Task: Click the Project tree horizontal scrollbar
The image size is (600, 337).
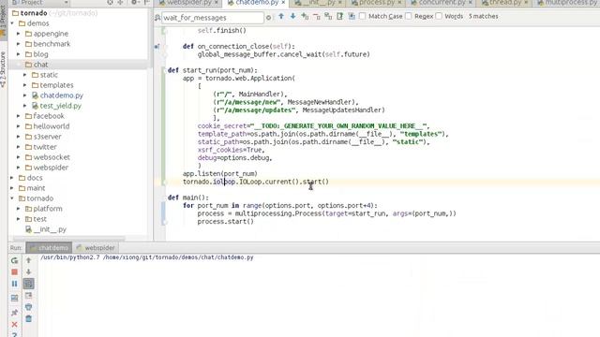Action: coord(67,239)
